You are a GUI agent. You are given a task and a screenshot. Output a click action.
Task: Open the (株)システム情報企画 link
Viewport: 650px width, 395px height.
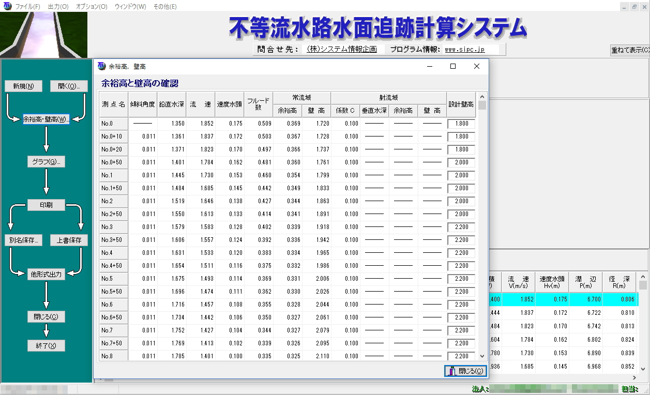(341, 50)
